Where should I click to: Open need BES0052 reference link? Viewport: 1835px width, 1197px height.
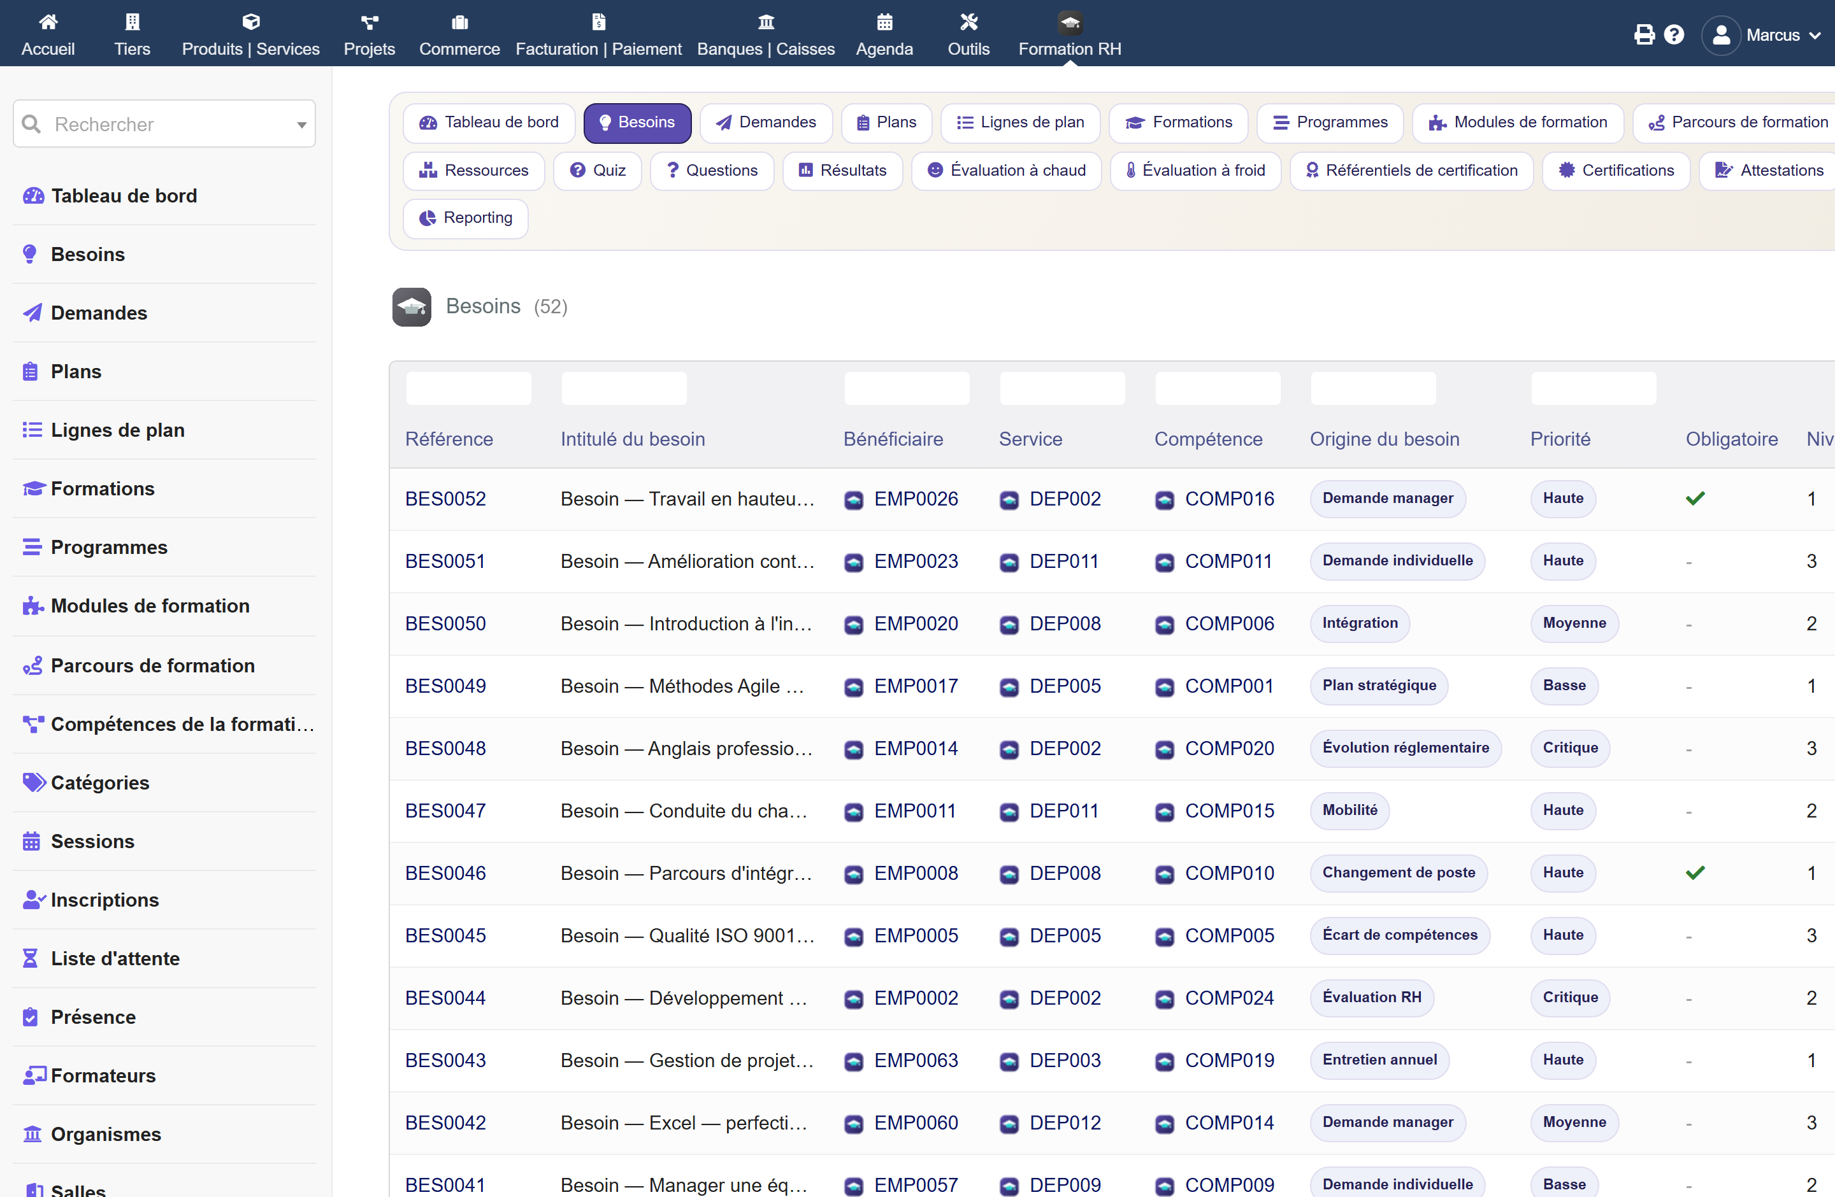point(445,499)
